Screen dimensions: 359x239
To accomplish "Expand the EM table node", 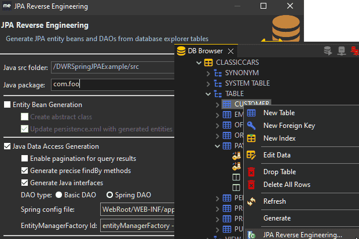I will point(218,115).
